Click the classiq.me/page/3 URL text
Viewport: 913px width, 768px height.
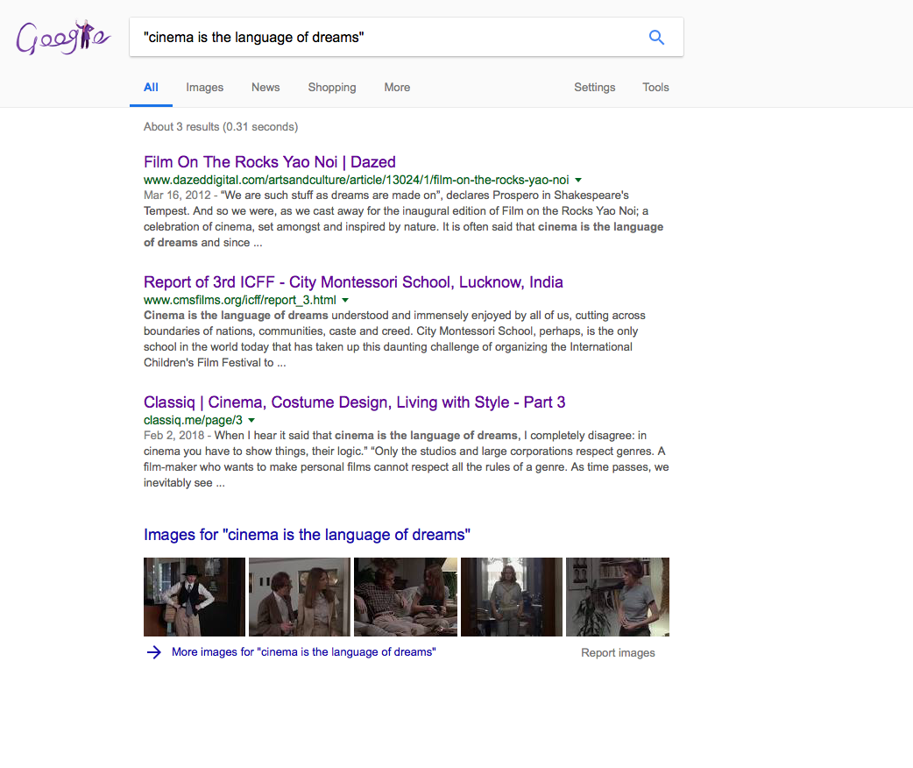(x=193, y=420)
